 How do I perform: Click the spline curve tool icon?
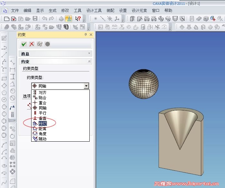pyautogui.click(x=4, y=182)
